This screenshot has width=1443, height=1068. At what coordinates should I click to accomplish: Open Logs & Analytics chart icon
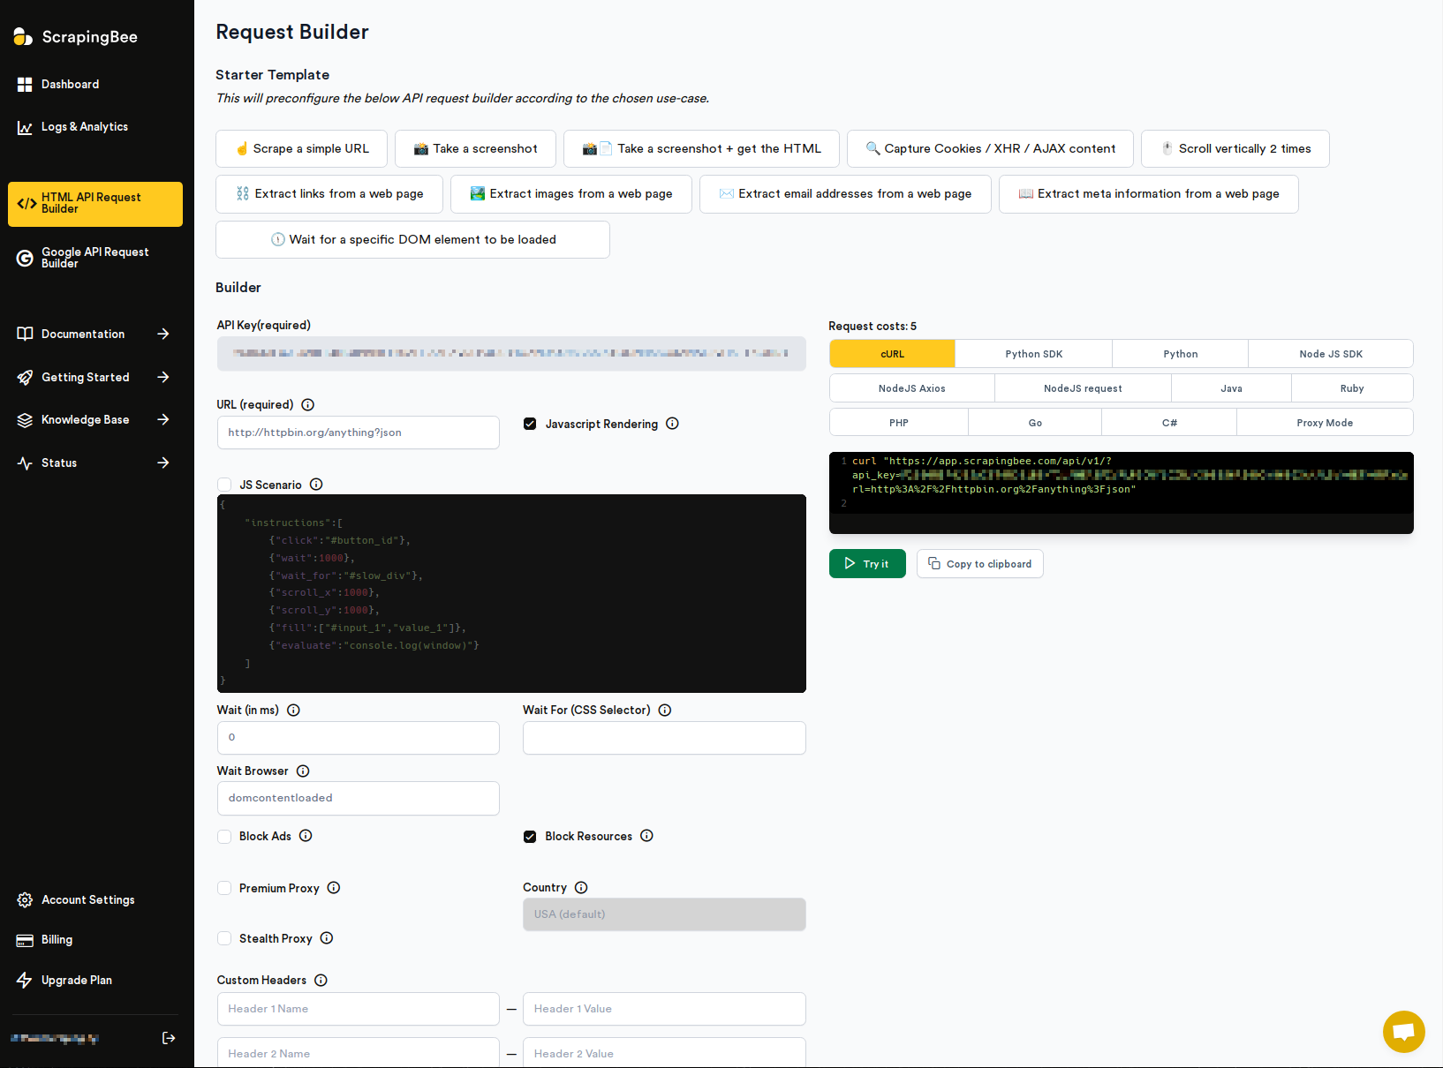(25, 127)
